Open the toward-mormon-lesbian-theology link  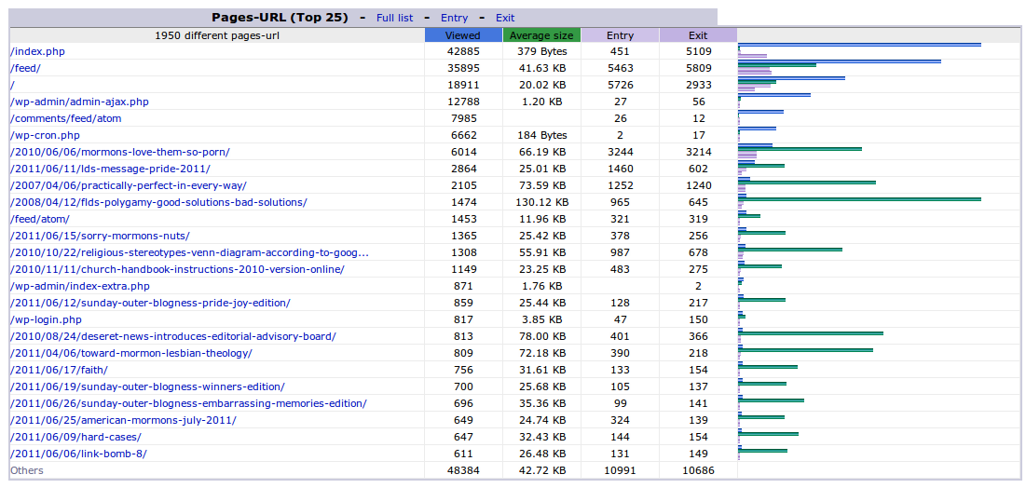click(x=130, y=353)
